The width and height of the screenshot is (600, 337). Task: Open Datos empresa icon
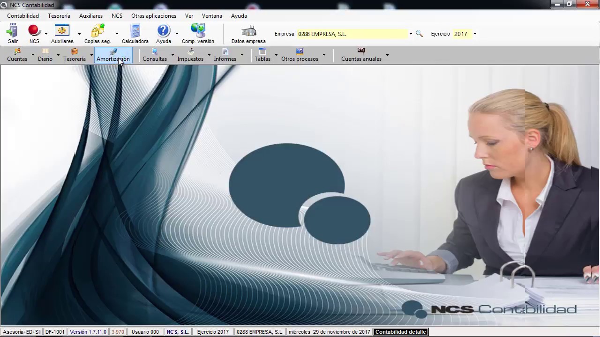pyautogui.click(x=248, y=34)
